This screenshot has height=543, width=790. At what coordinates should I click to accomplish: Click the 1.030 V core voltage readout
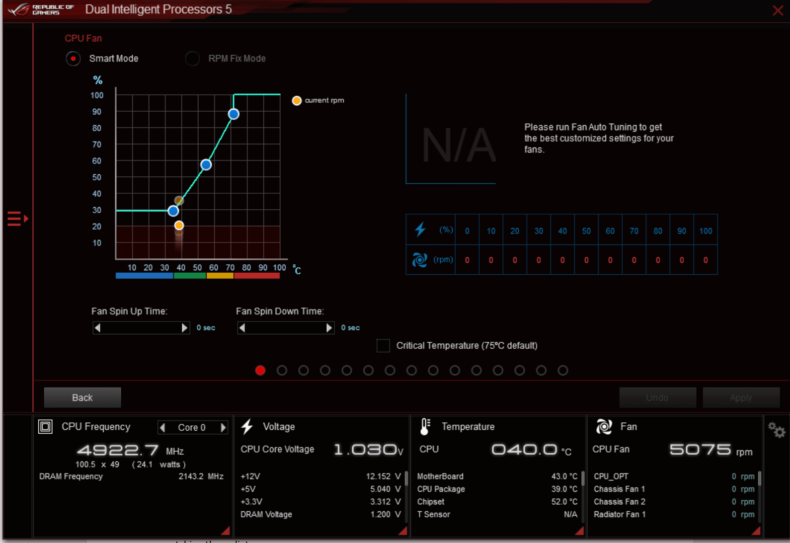coord(368,450)
